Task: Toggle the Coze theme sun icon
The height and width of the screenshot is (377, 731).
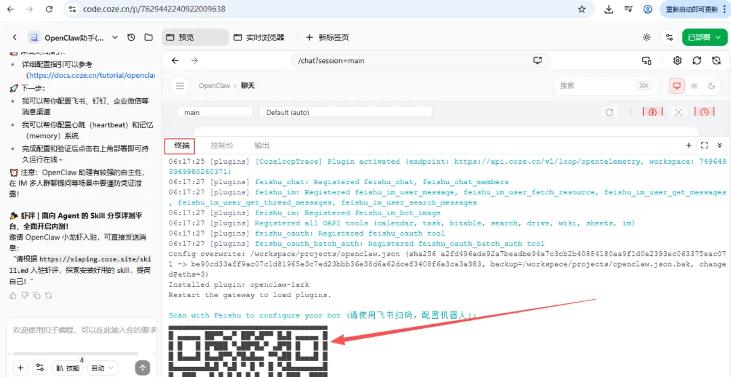Action: point(646,37)
